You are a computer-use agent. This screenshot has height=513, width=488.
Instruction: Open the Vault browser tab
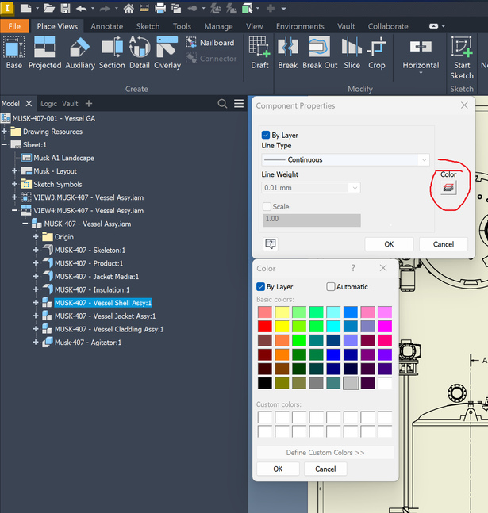[x=70, y=104]
